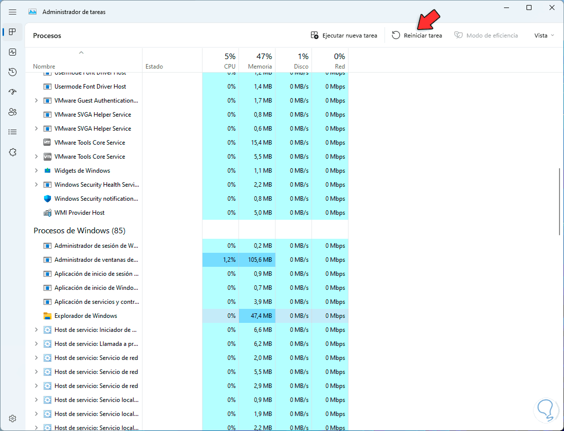This screenshot has width=564, height=431.
Task: Expand Host de servicio: Servicio local 0,9 MB row
Action: coord(36,400)
